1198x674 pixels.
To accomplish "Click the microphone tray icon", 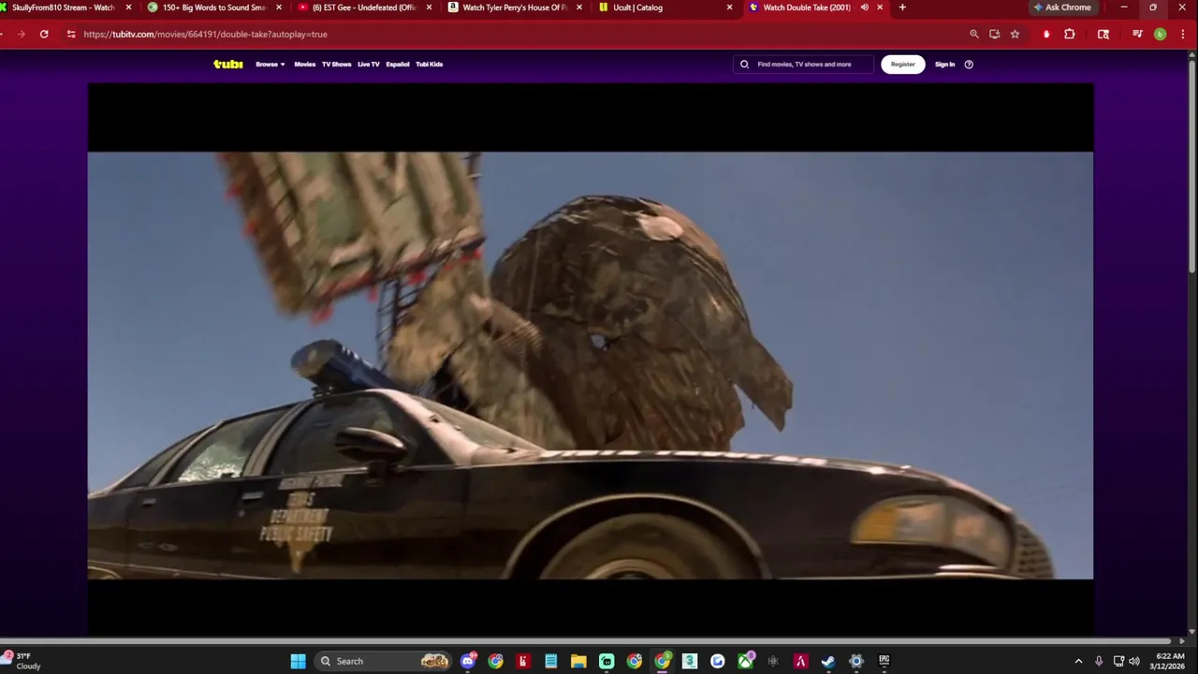I will click(x=1099, y=661).
